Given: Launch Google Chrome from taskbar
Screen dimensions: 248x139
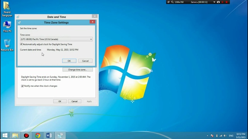Looking at the screenshot, I should [x=38, y=136].
